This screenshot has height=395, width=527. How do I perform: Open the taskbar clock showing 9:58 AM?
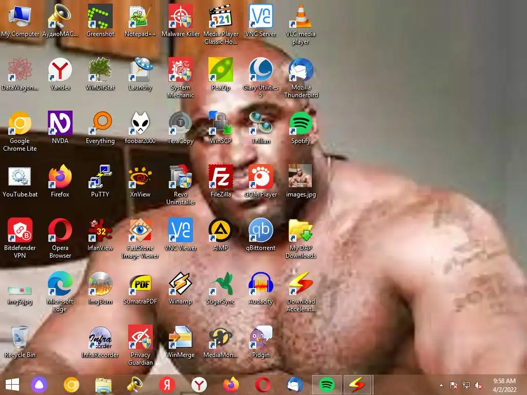coord(504,385)
